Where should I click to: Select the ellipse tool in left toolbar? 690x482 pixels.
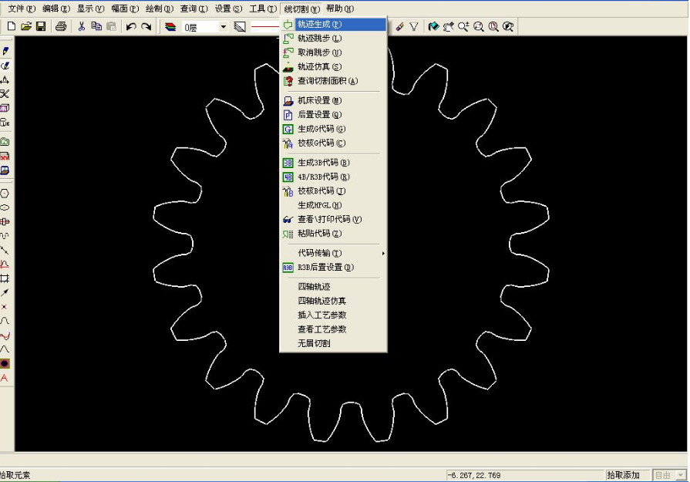tap(5, 207)
